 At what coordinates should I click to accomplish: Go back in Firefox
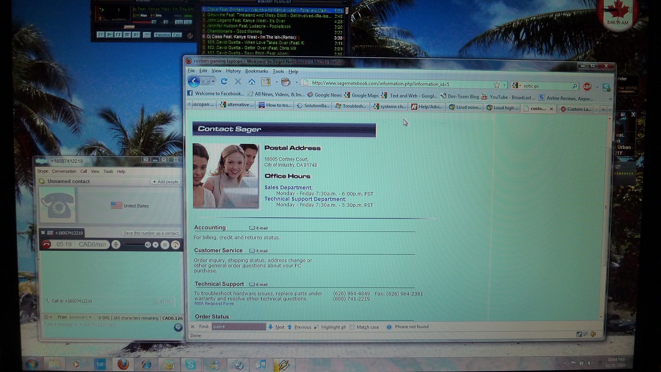pyautogui.click(x=194, y=81)
